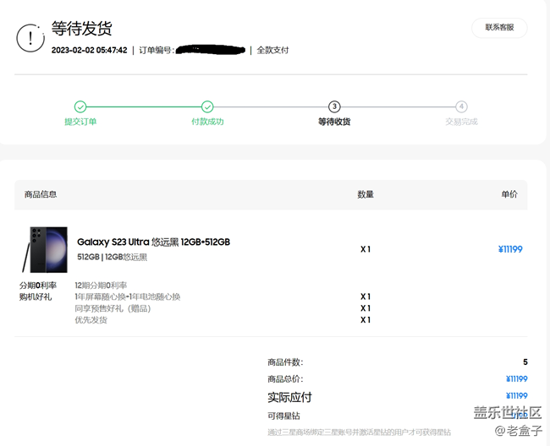Click the 实际应付 amount ¥11199

click(x=517, y=395)
